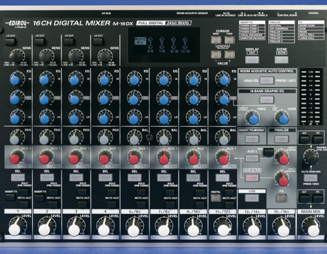327x254 pixels.
Task: Toggle the SOLO button on channel 3
Action: 82,192
